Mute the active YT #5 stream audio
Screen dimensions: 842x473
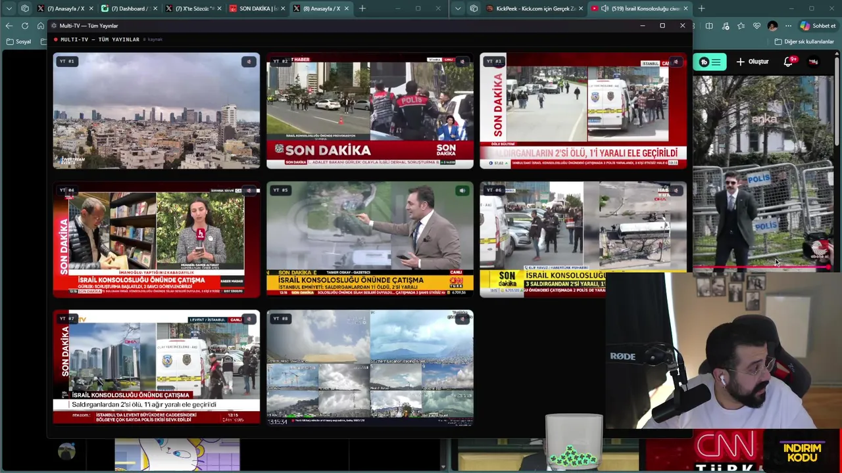462,191
